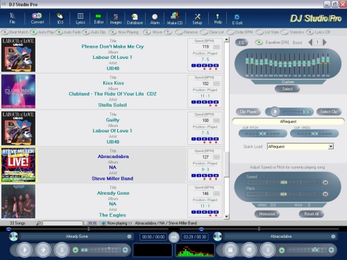The height and width of the screenshot is (260, 347).
Task: Open the Help menu
Action: coord(218,19)
